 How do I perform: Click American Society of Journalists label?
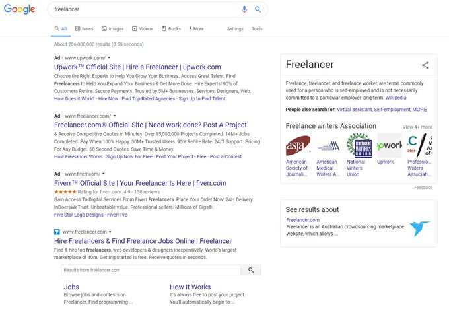click(x=296, y=168)
